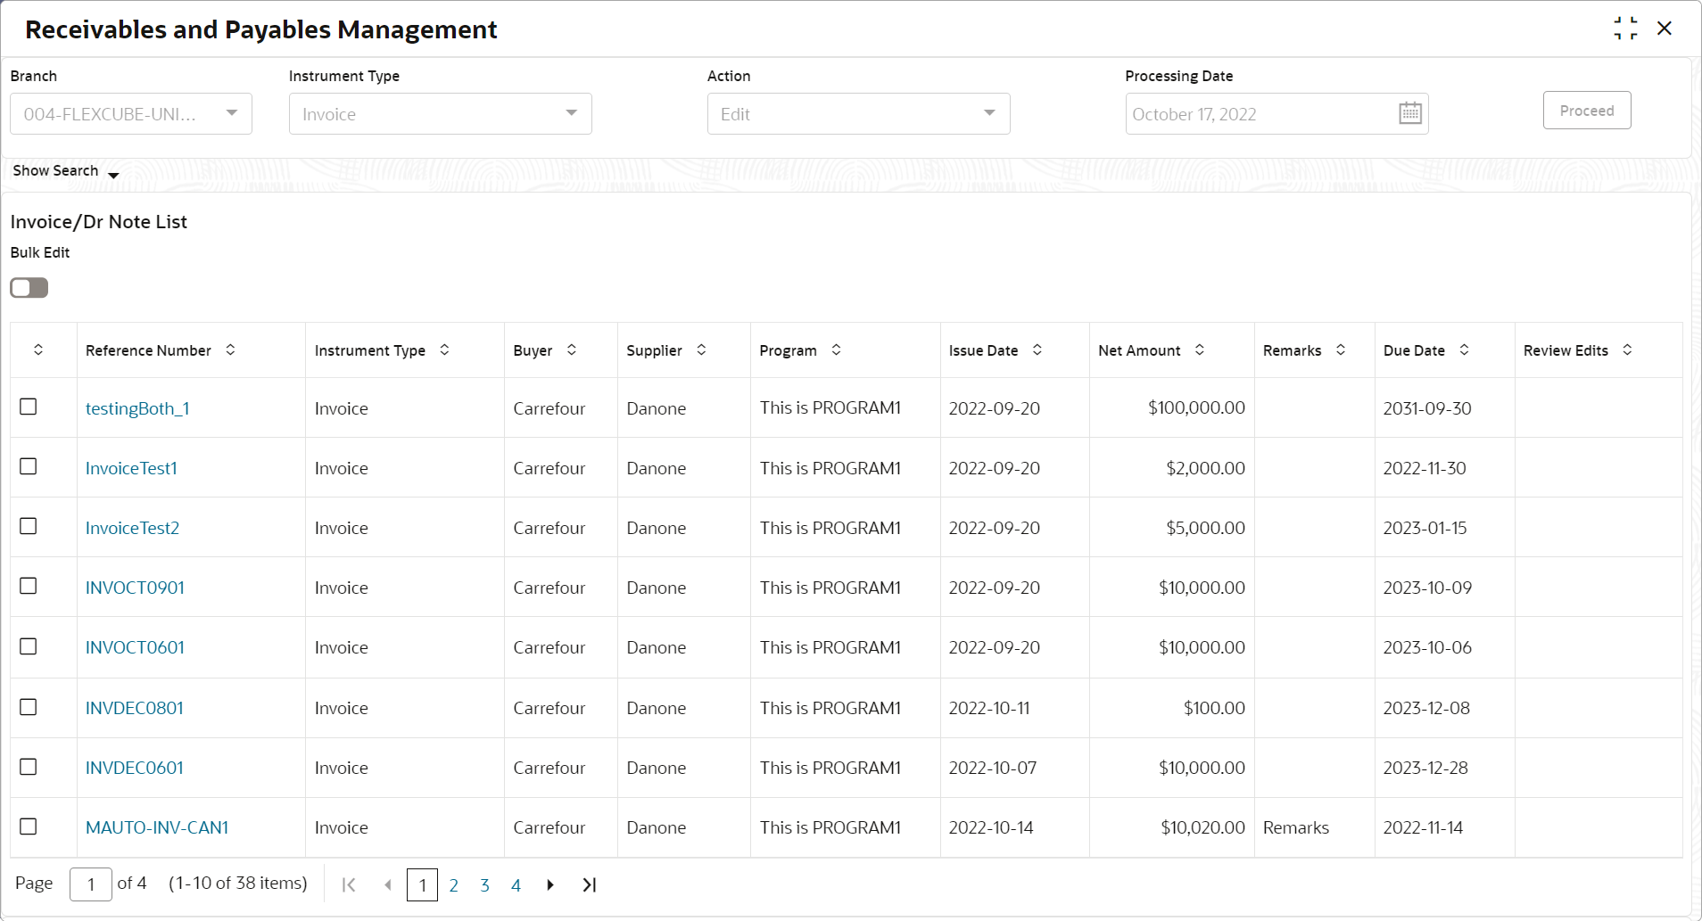Expand the Show Search section
The width and height of the screenshot is (1702, 921).
[66, 170]
